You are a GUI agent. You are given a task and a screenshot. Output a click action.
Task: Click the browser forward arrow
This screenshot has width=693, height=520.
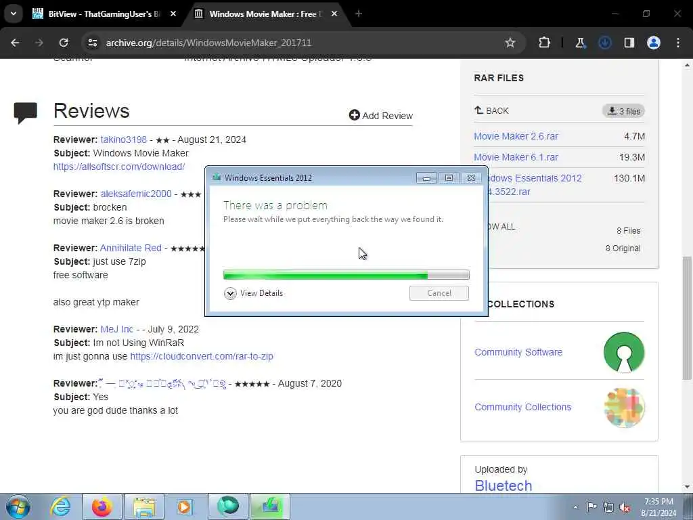(x=39, y=43)
